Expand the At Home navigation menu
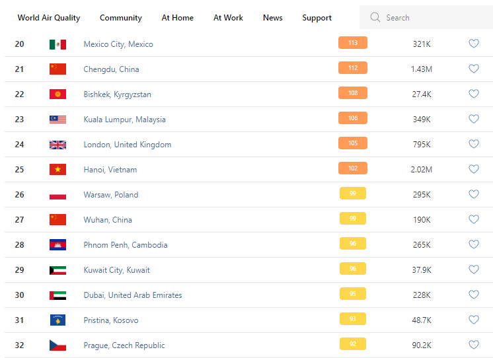This screenshot has height=358, width=493. tap(178, 18)
